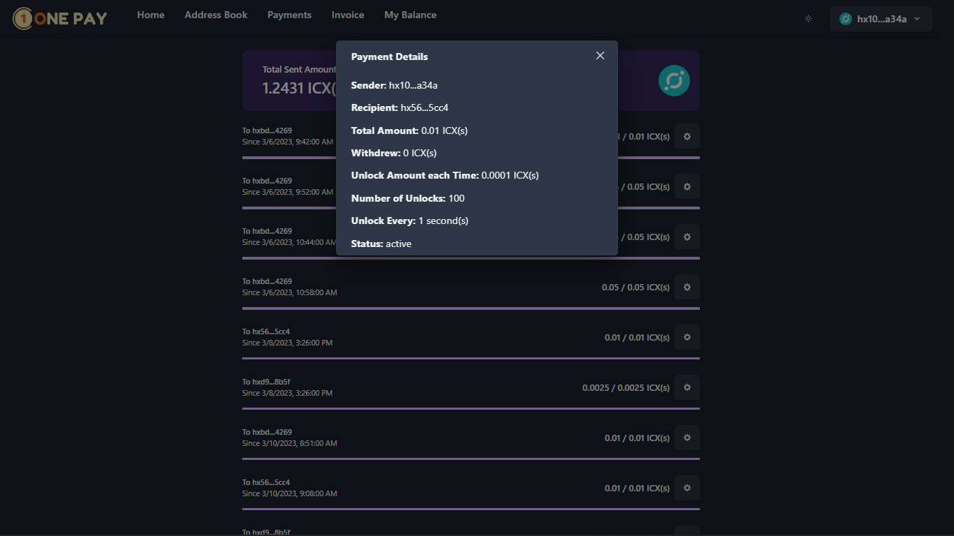
Task: Click the Withdrew 0 ICX(s) line
Action: 394,153
